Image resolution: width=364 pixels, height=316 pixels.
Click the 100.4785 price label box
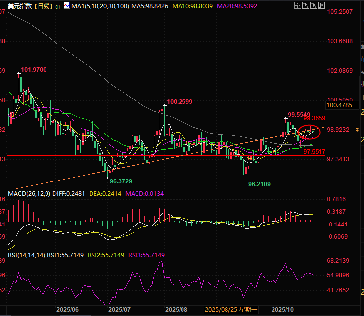pyautogui.click(x=339, y=105)
